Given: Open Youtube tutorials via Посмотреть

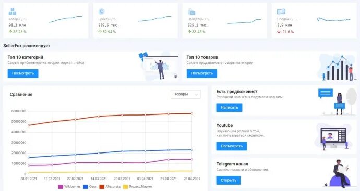Looking at the screenshot, I should [x=232, y=146].
